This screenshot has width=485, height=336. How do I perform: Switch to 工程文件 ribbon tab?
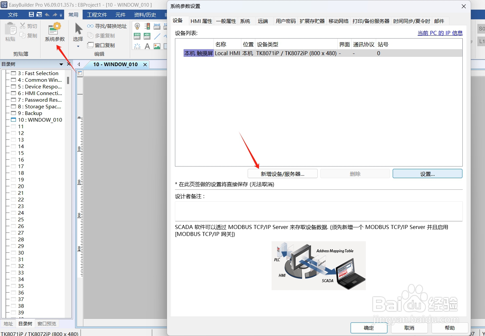click(97, 15)
